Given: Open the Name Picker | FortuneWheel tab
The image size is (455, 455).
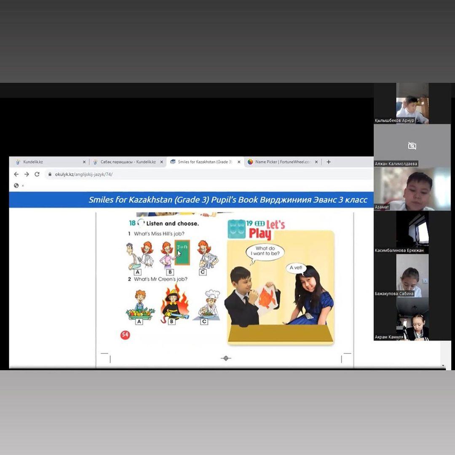Looking at the screenshot, I should click(282, 162).
